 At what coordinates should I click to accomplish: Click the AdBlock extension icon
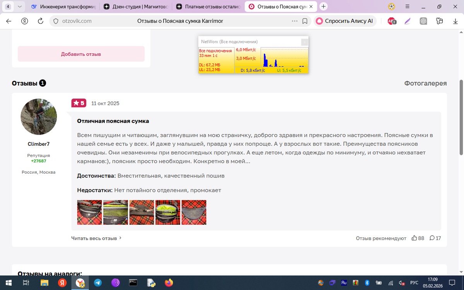pos(392,21)
